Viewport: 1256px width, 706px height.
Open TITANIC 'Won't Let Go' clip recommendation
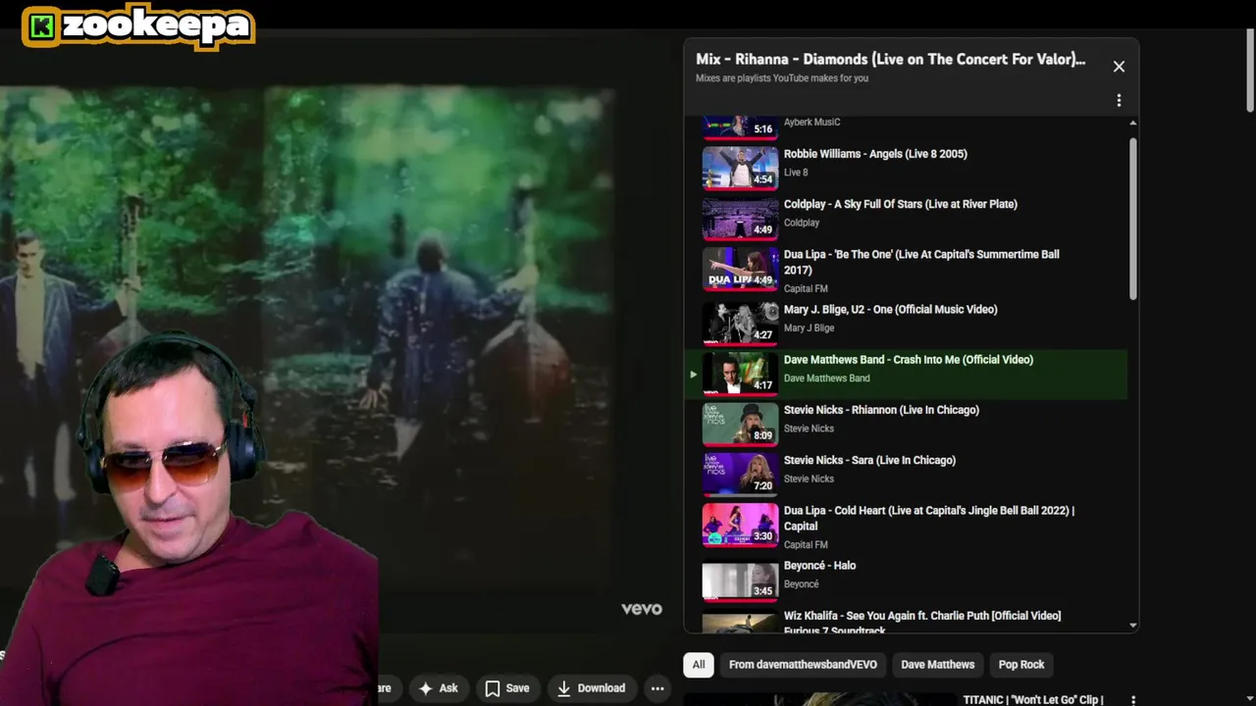pos(1033,699)
